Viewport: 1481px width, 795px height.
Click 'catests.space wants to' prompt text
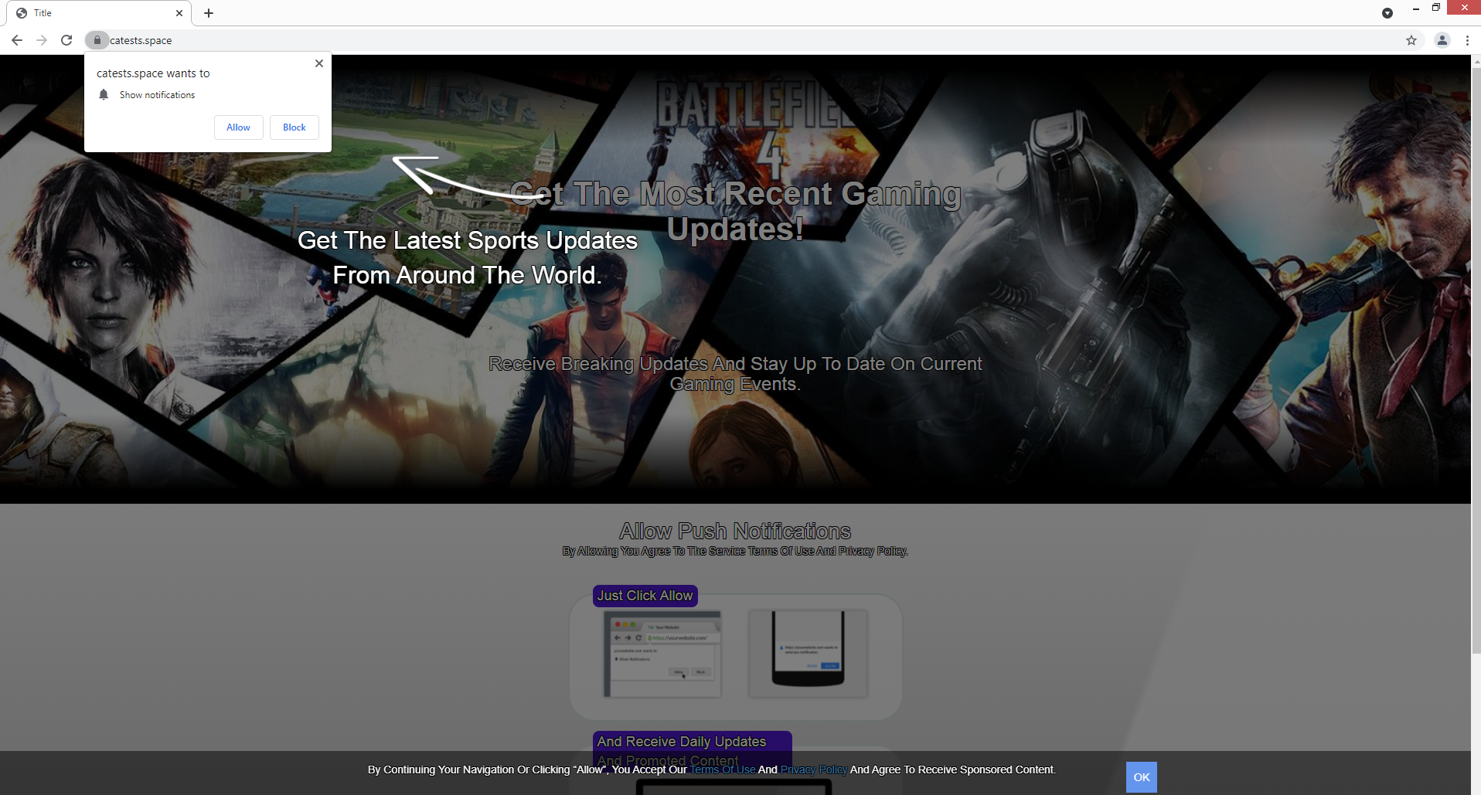[x=153, y=73]
